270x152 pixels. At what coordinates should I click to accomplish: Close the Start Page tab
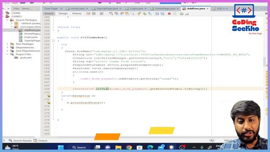click(x=61, y=8)
